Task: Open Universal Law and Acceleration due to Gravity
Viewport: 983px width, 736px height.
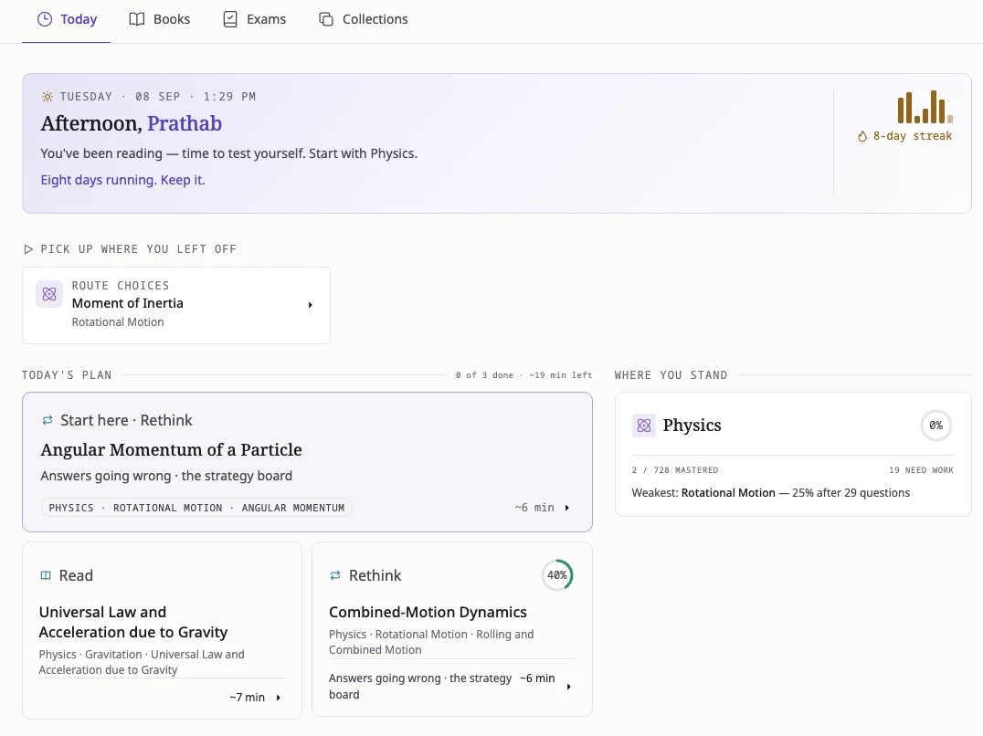Action: click(x=162, y=630)
